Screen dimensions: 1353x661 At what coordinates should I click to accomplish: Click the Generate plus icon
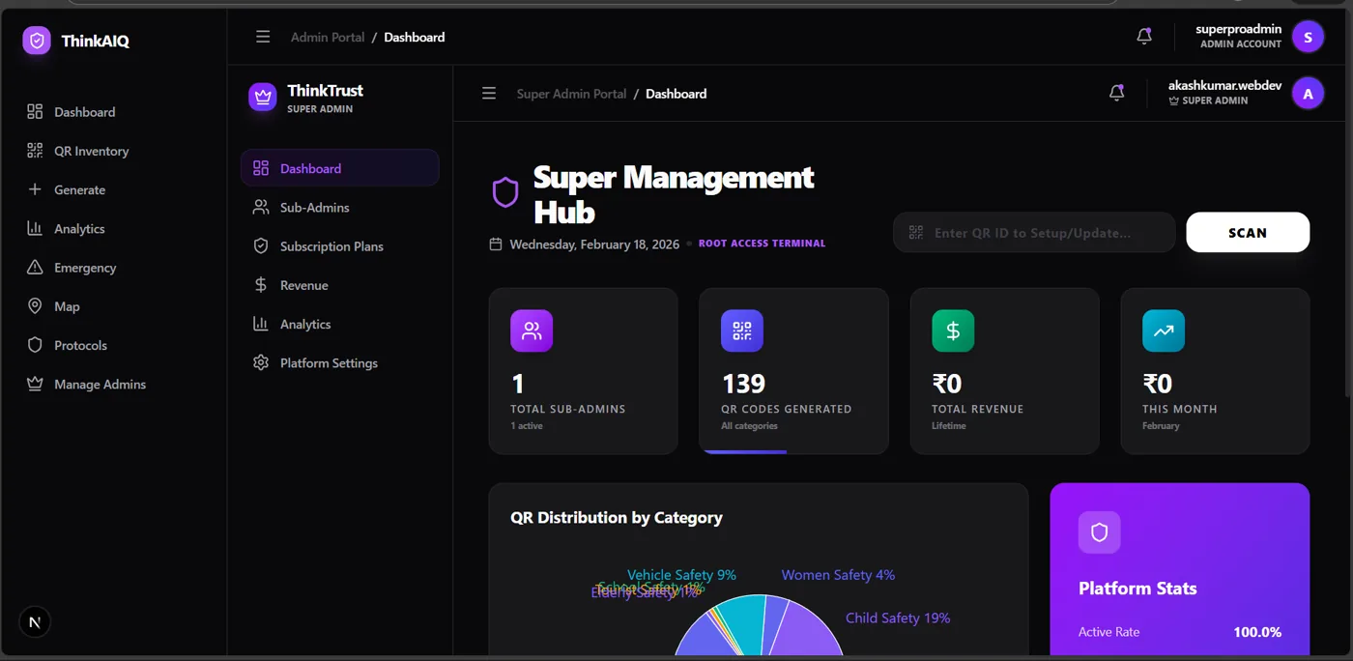[x=35, y=189]
